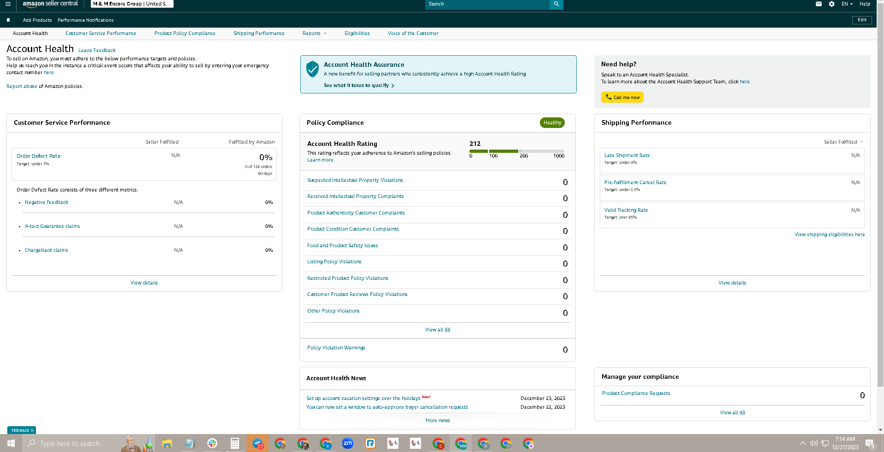This screenshot has width=884, height=452.
Task: Click the search magnifier button
Action: [x=556, y=4]
